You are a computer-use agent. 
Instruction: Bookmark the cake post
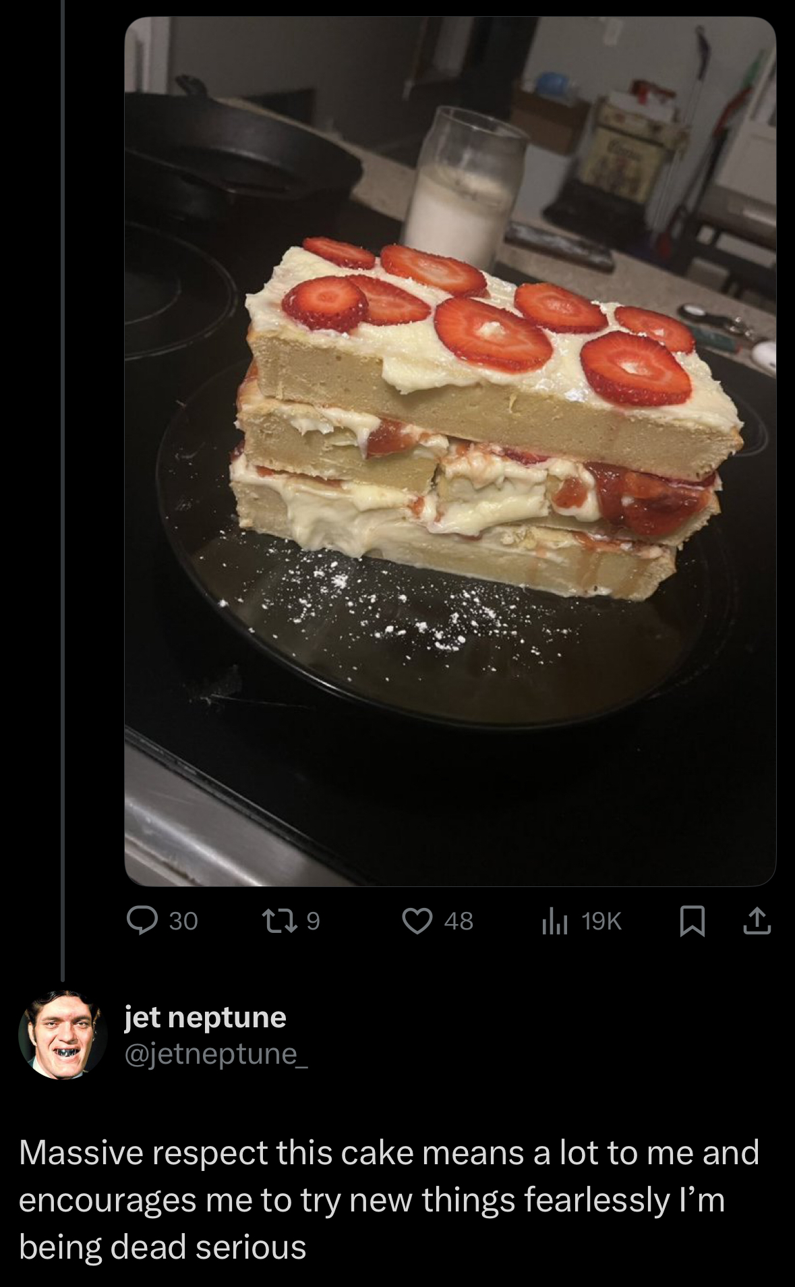pyautogui.click(x=693, y=921)
